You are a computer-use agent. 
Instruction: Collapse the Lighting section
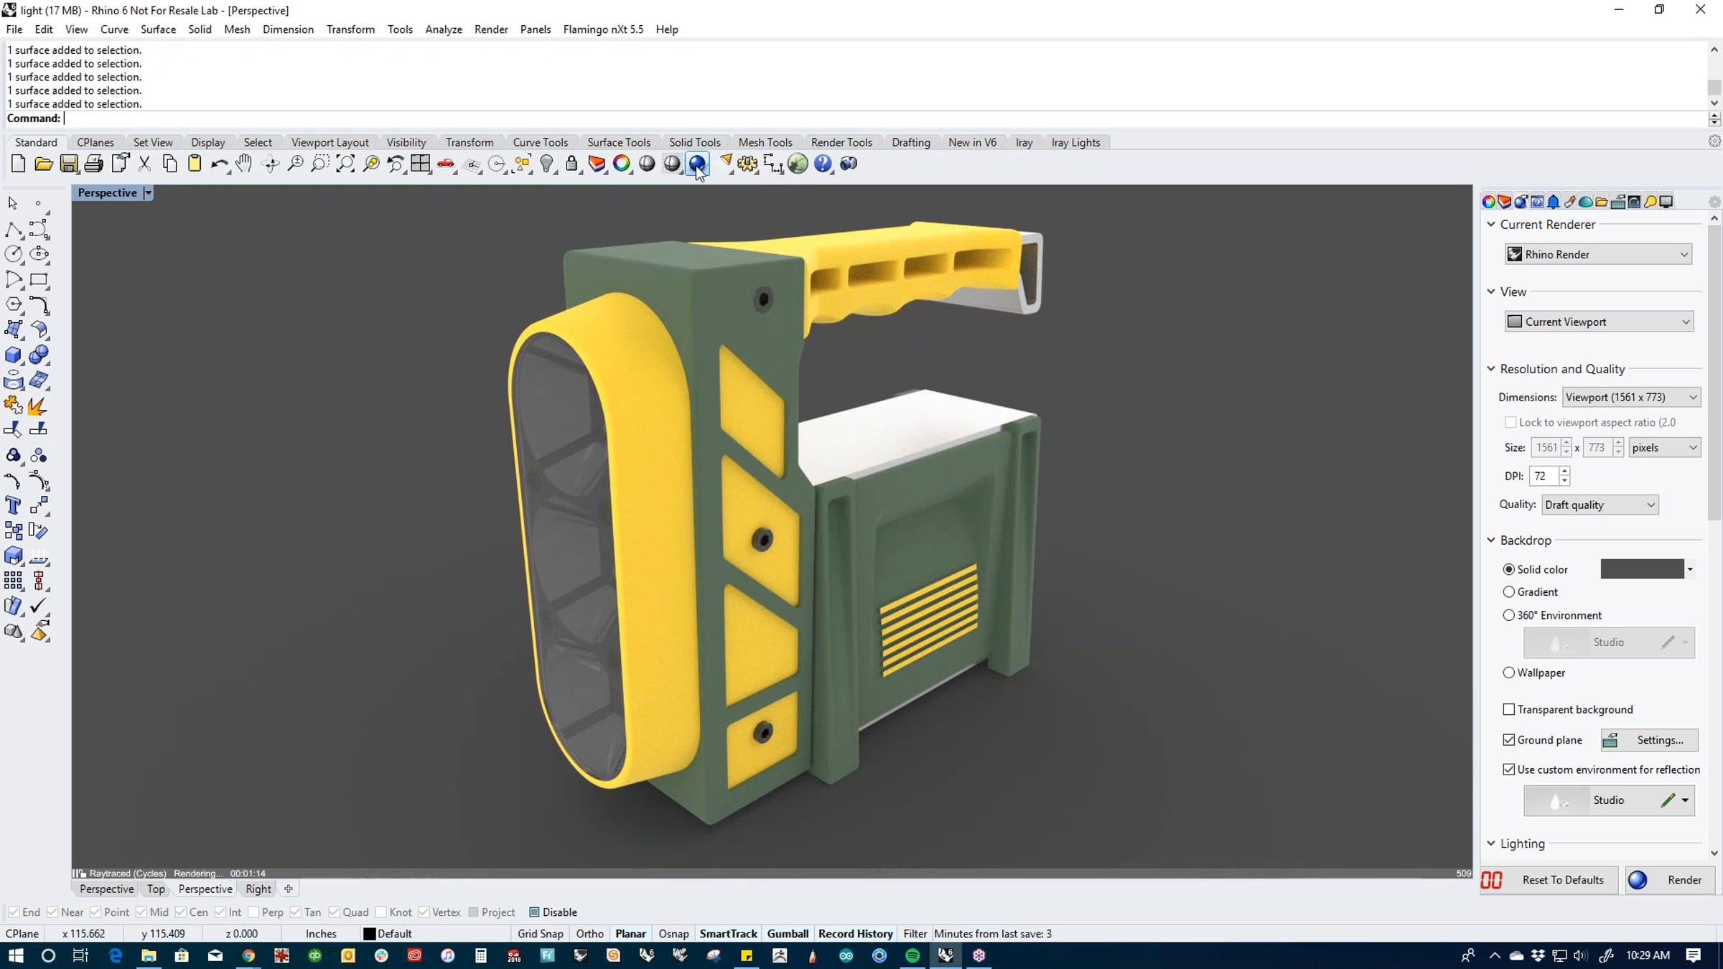tap(1491, 843)
